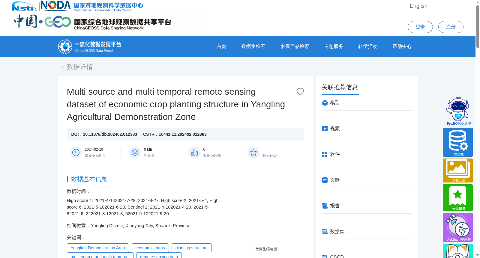Click the 视频 play icon
The width and height of the screenshot is (480, 258).
325,129
